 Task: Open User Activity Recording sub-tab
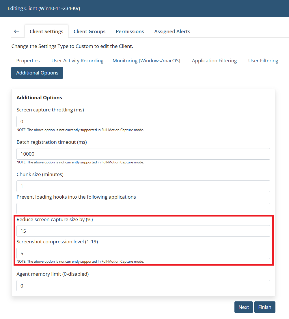click(x=77, y=61)
